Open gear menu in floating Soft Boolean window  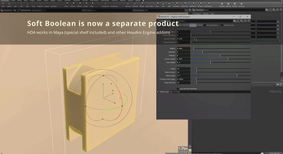[234, 21]
